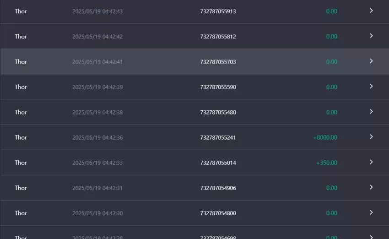The image size is (389, 239).
Task: Open details chevron for 732787054906
Action: [x=371, y=187]
